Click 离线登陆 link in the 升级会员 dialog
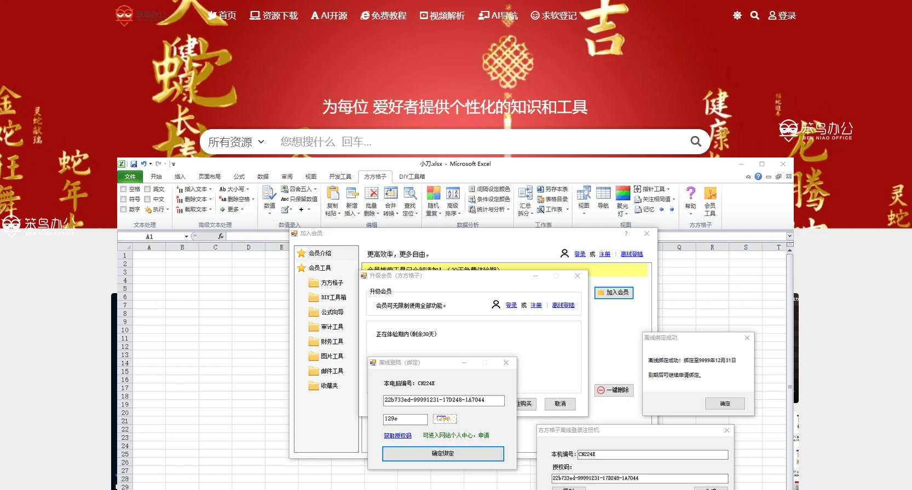Screen dimensions: 912x490 pos(563,305)
